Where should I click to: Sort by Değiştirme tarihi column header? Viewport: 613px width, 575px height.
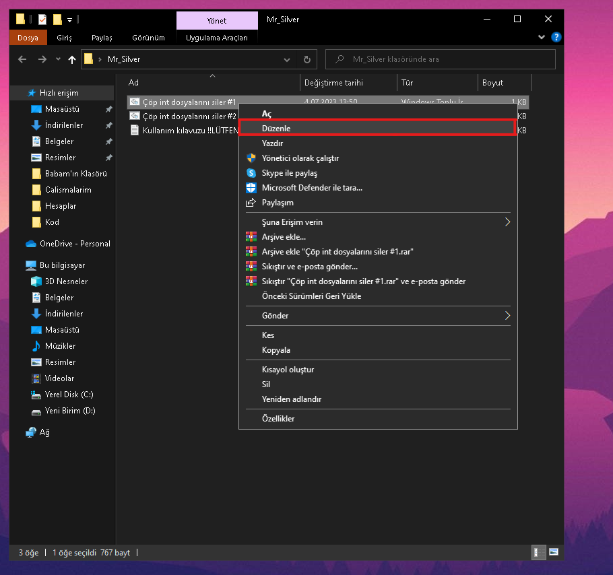click(x=348, y=82)
